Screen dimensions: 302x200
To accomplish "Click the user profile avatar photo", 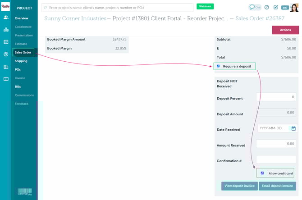I will (295, 7).
